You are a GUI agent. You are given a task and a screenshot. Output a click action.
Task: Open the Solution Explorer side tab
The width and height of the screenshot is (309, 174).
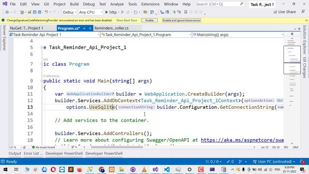(305, 40)
